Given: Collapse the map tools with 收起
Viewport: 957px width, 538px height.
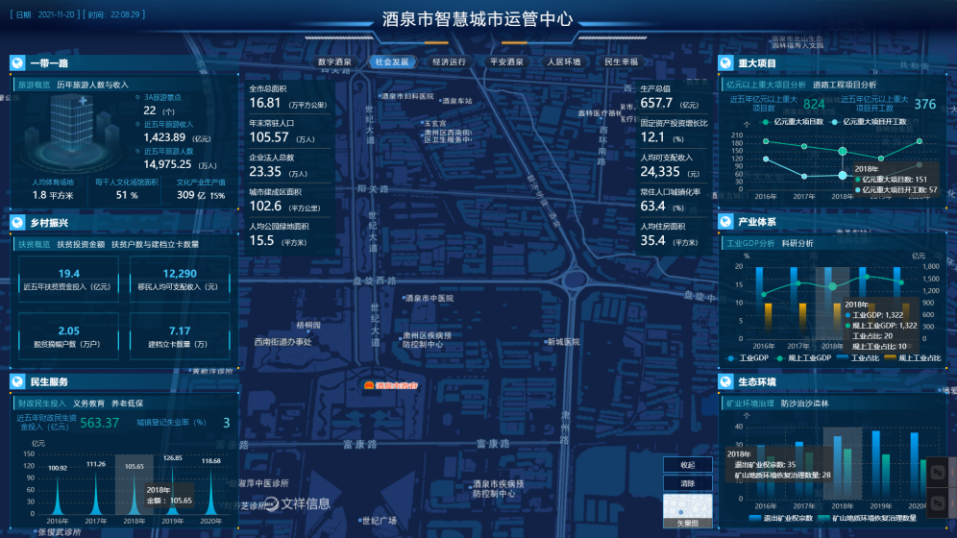Looking at the screenshot, I should click(687, 465).
